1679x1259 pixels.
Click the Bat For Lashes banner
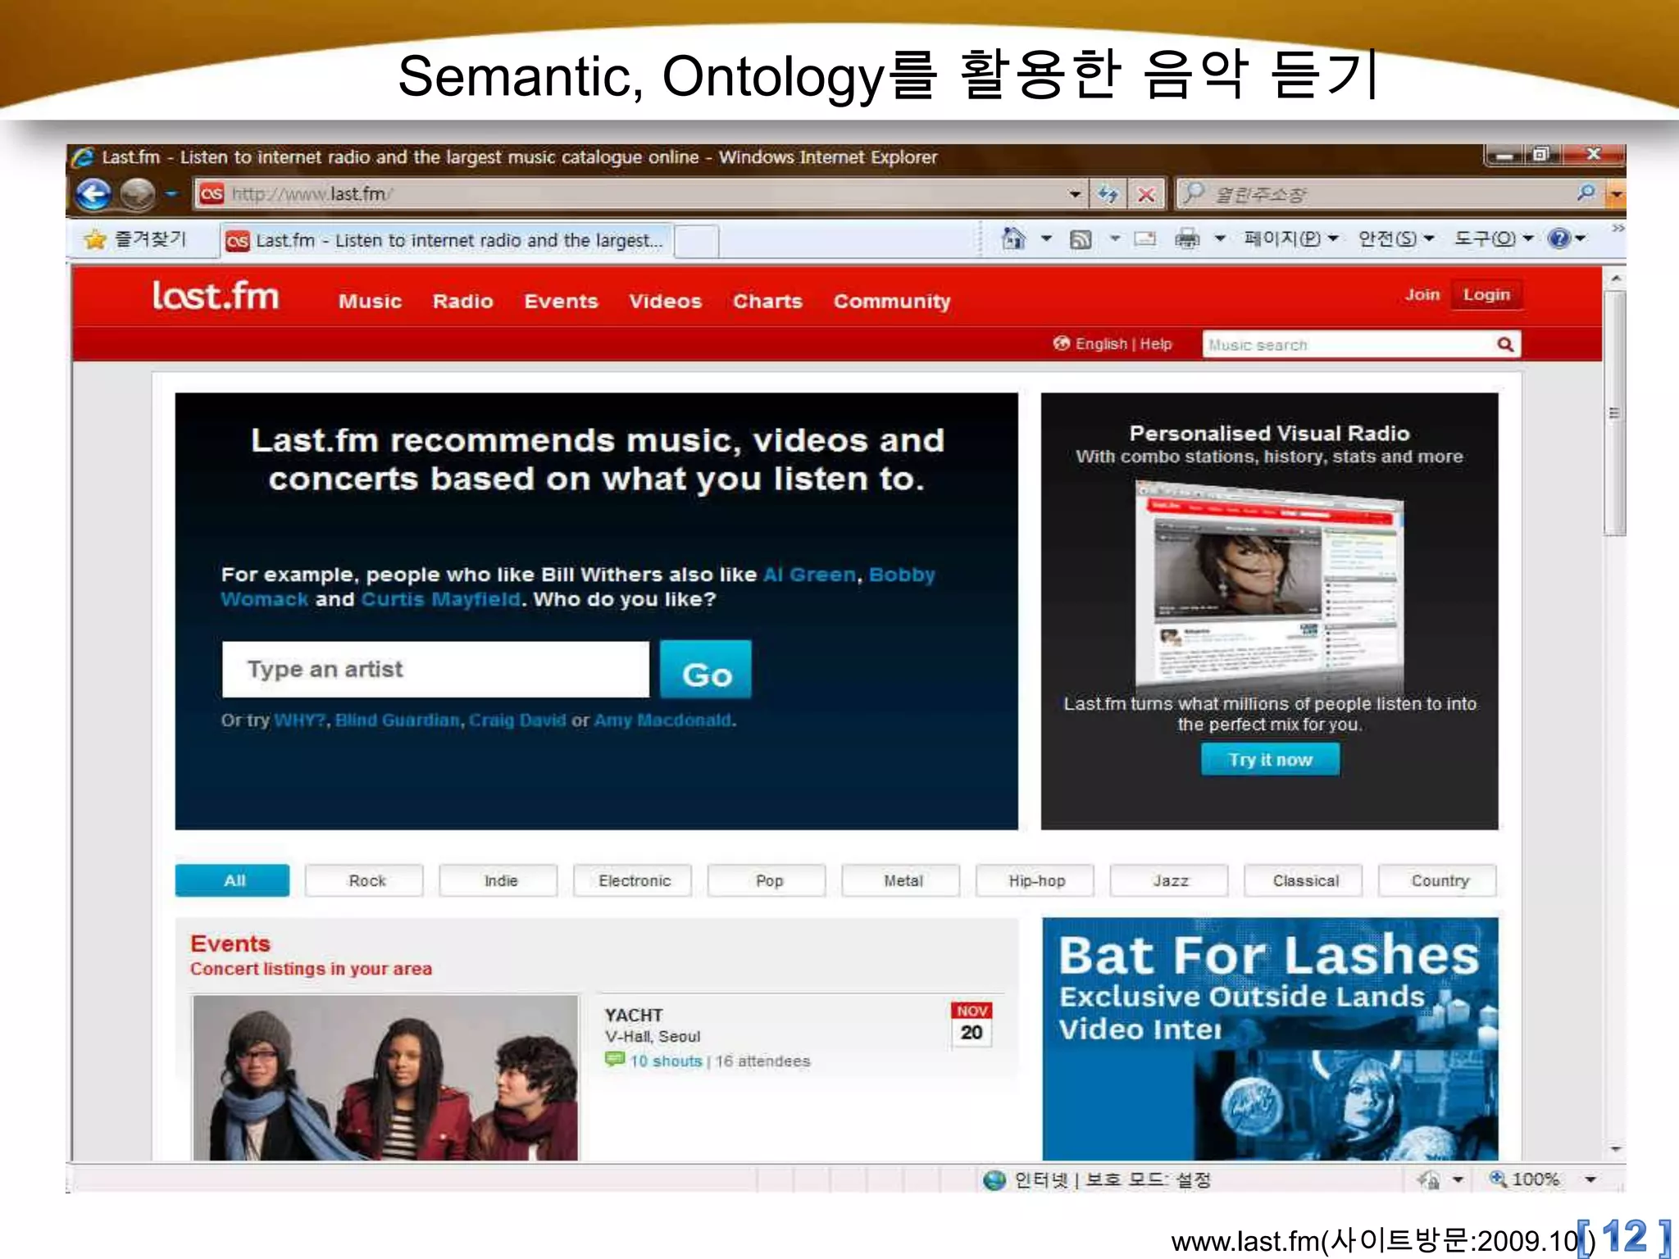coord(1270,1039)
